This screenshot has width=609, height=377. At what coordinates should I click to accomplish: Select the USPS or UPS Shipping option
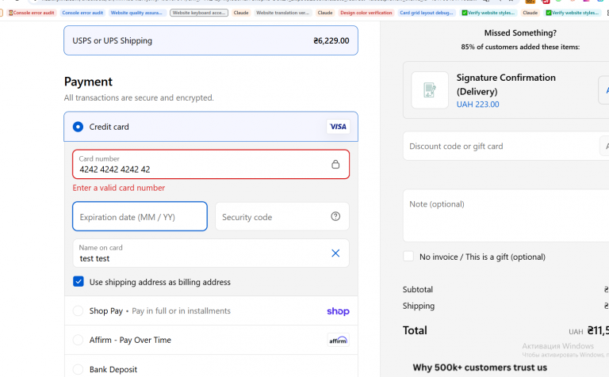[211, 40]
